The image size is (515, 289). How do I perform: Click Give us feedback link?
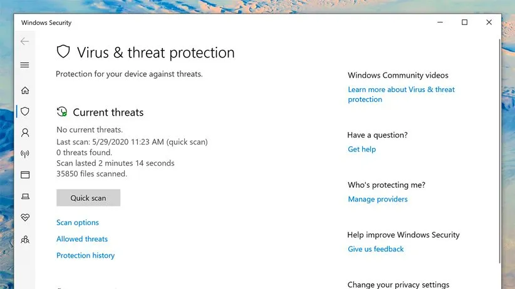(x=376, y=249)
